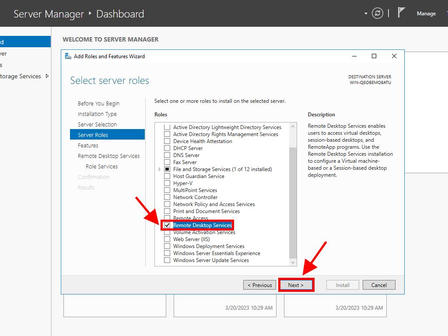The image size is (448, 336).
Task: Open the Role Services wizard step
Action: 101,167
